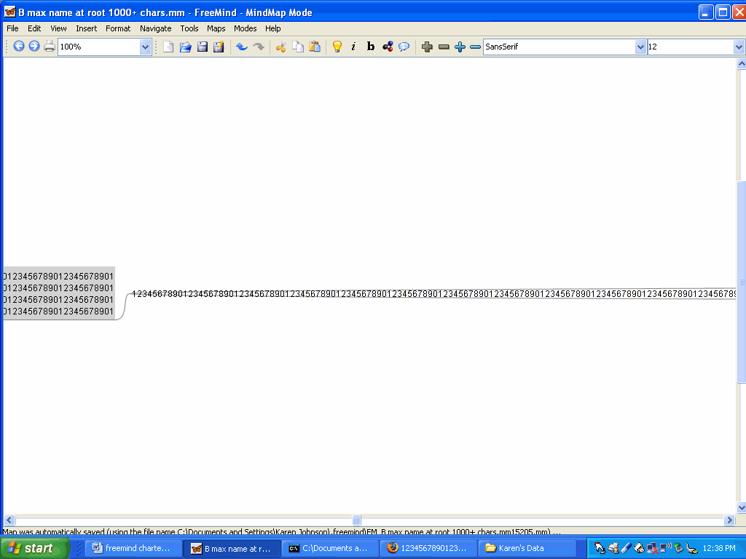Click the new map blank page icon

[x=168, y=47]
